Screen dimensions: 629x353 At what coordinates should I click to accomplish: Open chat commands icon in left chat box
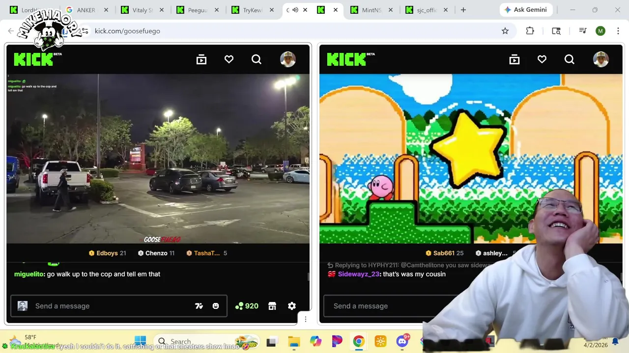click(199, 306)
